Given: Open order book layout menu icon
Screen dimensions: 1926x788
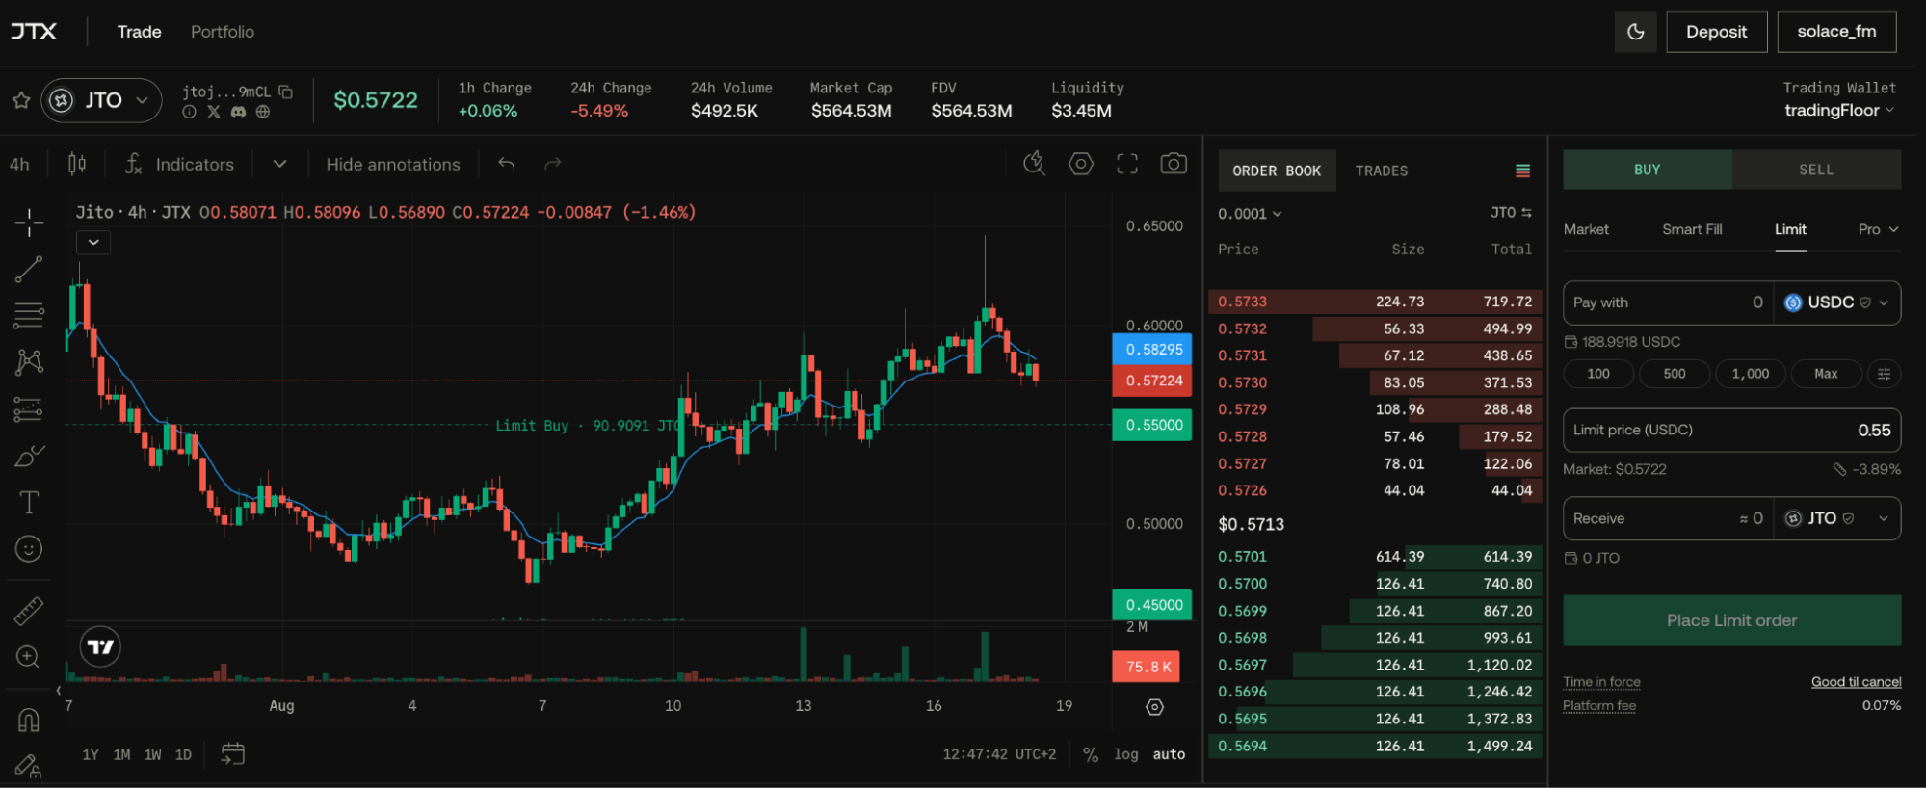Looking at the screenshot, I should pyautogui.click(x=1522, y=171).
